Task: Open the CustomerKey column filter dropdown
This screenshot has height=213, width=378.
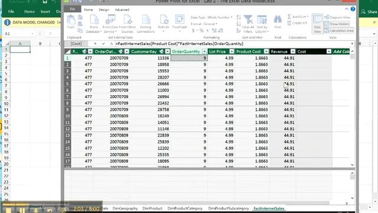Action: (x=167, y=51)
